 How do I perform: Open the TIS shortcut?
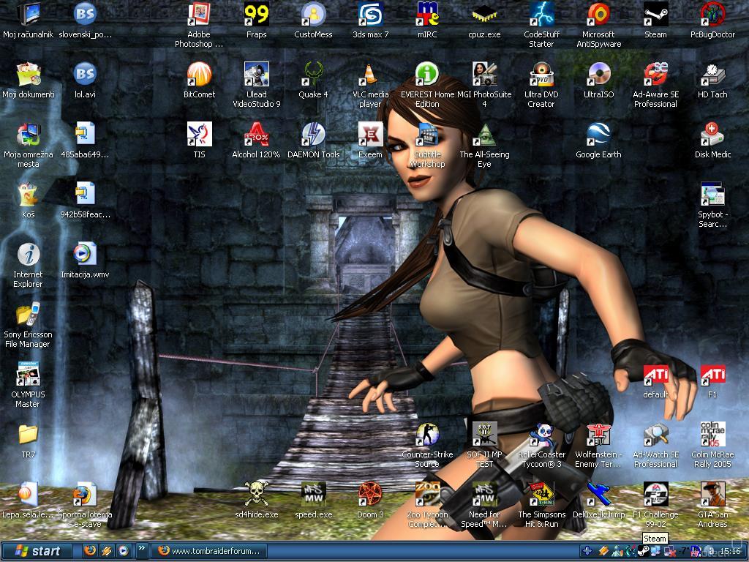click(x=199, y=140)
